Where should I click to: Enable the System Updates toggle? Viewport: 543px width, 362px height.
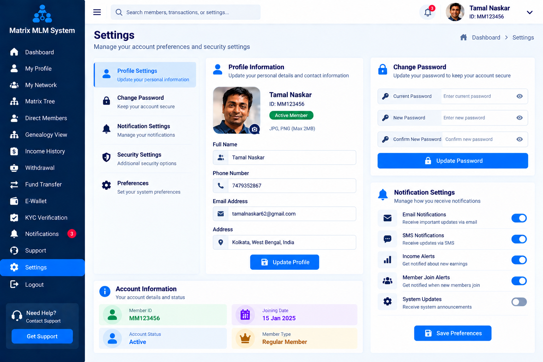tap(519, 302)
